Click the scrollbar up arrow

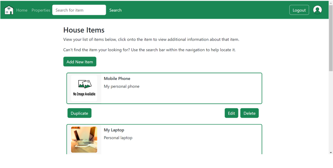point(331,2)
